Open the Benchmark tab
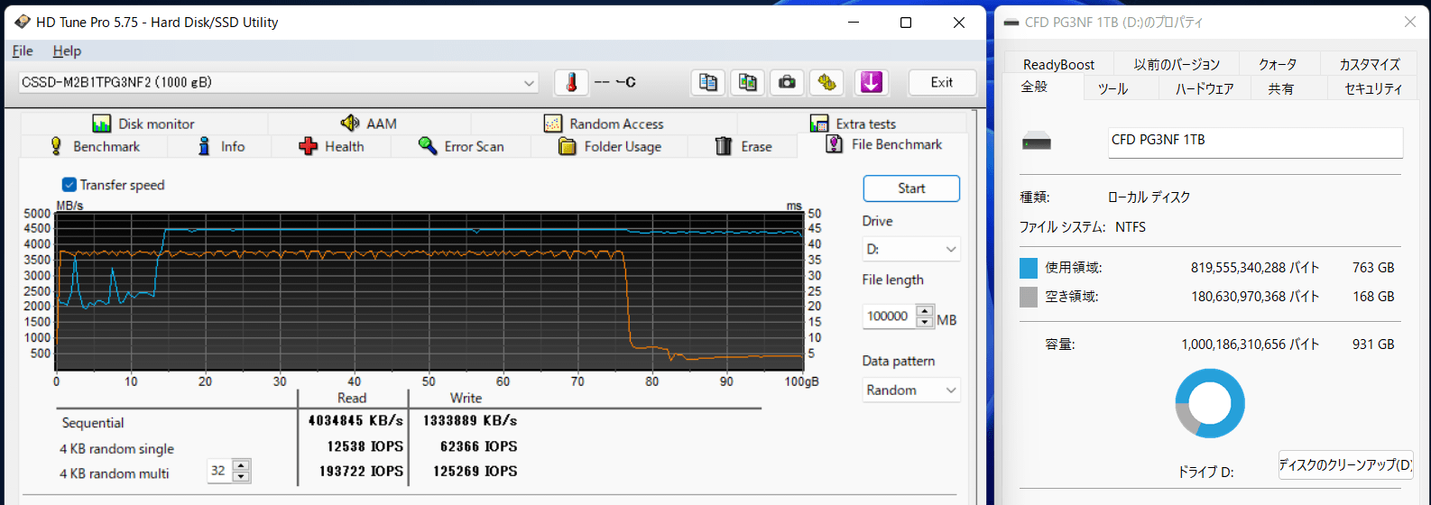The image size is (1431, 505). (x=94, y=146)
